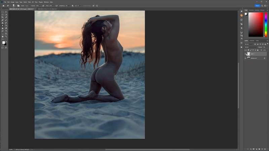269x151 pixels.
Task: Go to the Home screen icon
Action: tap(3, 6)
